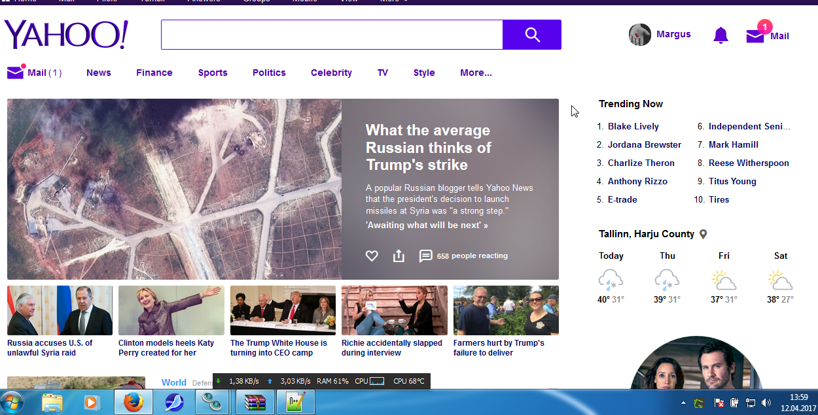The height and width of the screenshot is (415, 818).
Task: Click the share icon on the featured story
Action: [399, 256]
